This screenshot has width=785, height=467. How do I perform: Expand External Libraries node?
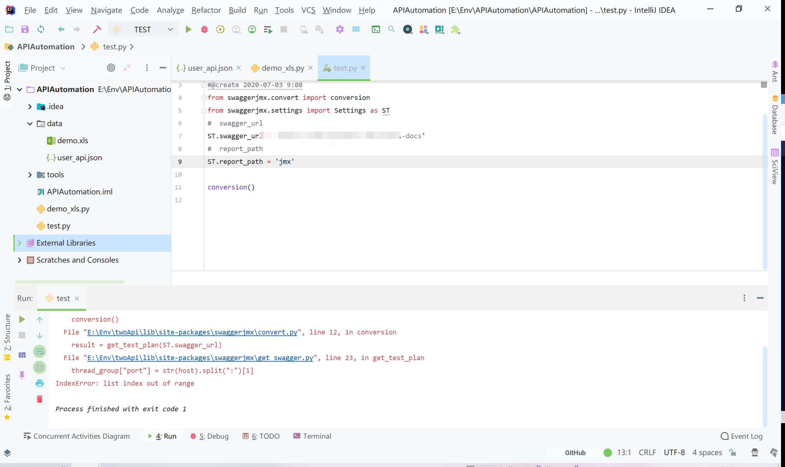coord(20,243)
